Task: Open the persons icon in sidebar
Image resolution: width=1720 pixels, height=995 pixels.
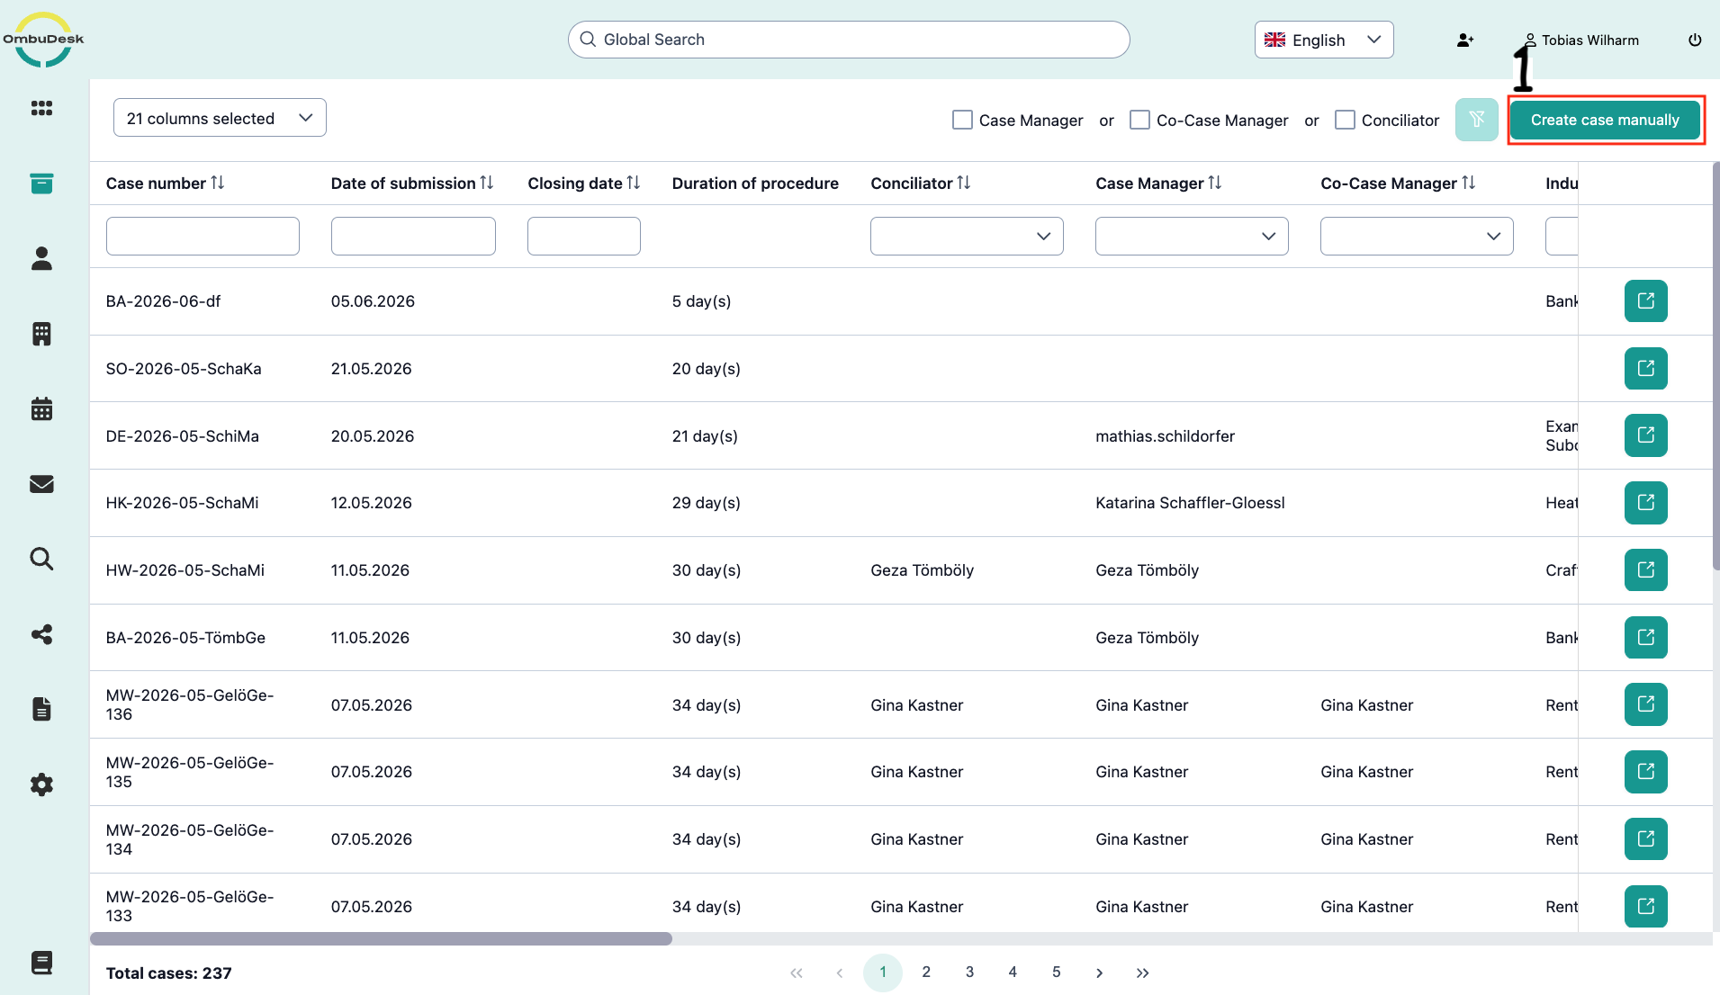Action: click(x=41, y=259)
